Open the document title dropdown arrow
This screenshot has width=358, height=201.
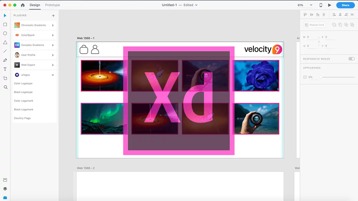pyautogui.click(x=196, y=5)
